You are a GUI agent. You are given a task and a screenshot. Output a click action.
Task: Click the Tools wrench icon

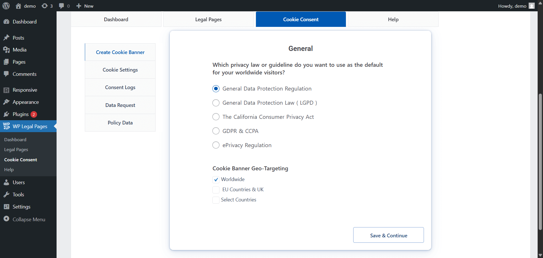click(7, 195)
